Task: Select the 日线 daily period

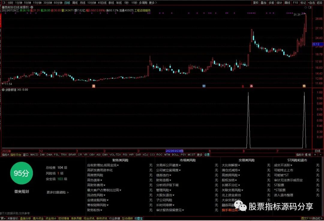Action: pos(67,3)
